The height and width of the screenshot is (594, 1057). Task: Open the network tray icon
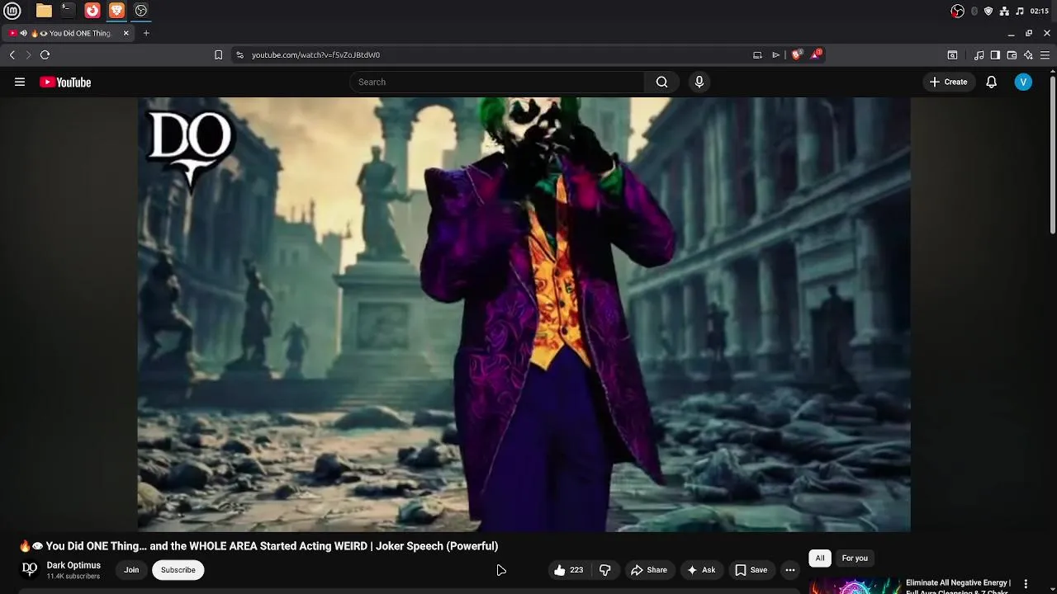(x=1004, y=11)
